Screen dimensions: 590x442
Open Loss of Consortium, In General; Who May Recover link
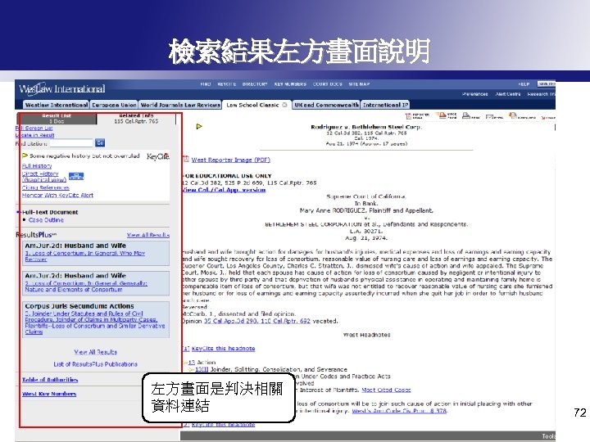(85, 256)
